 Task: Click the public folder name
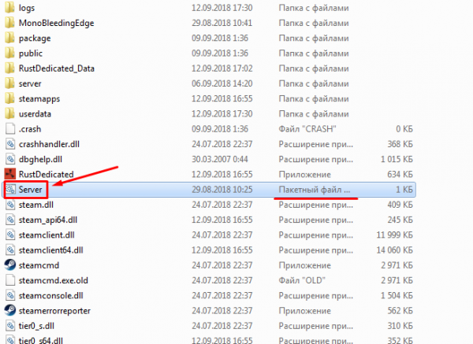point(31,54)
